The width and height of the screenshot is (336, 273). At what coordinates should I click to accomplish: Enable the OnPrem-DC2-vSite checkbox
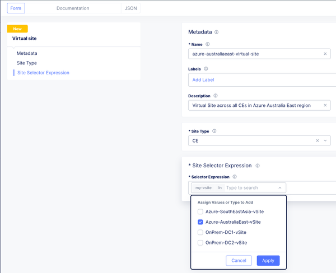pyautogui.click(x=200, y=242)
